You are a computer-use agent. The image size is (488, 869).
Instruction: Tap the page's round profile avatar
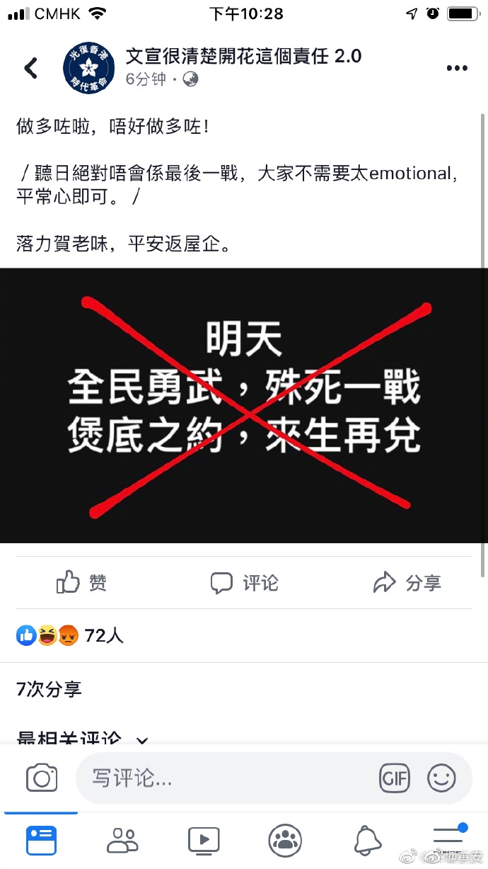point(88,68)
